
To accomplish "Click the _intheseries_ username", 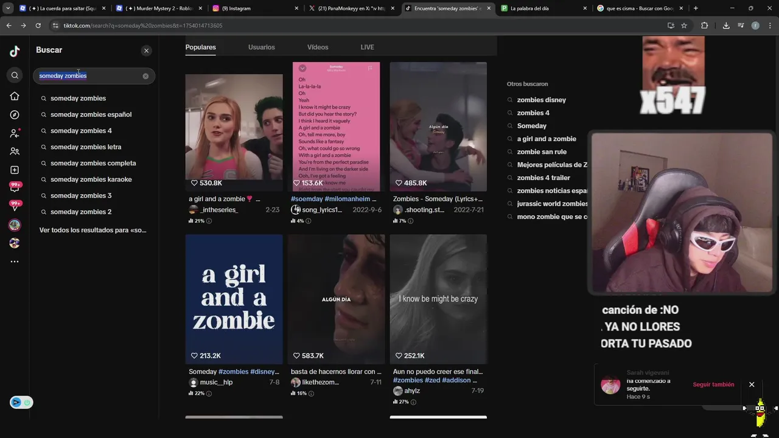I will (219, 210).
